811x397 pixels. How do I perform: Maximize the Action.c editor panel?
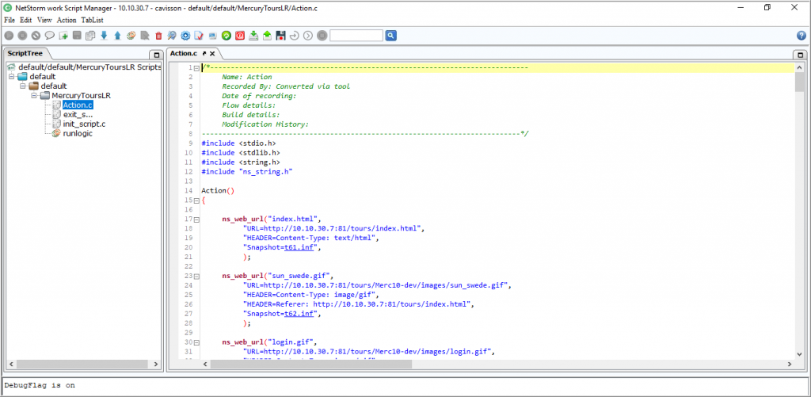click(801, 55)
